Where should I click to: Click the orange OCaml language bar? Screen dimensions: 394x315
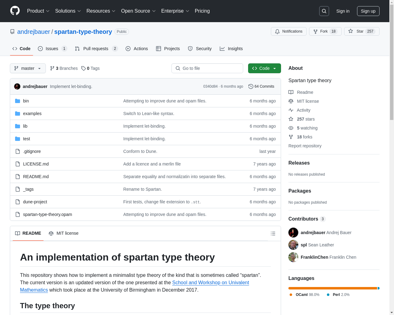click(333, 288)
